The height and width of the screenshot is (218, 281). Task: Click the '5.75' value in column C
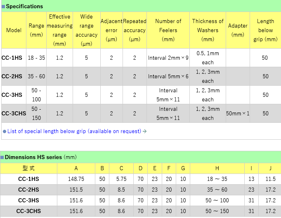121,179
